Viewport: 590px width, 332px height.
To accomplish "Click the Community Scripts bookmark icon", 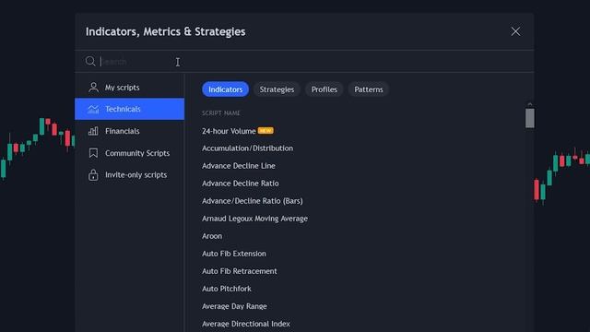I will pos(93,153).
